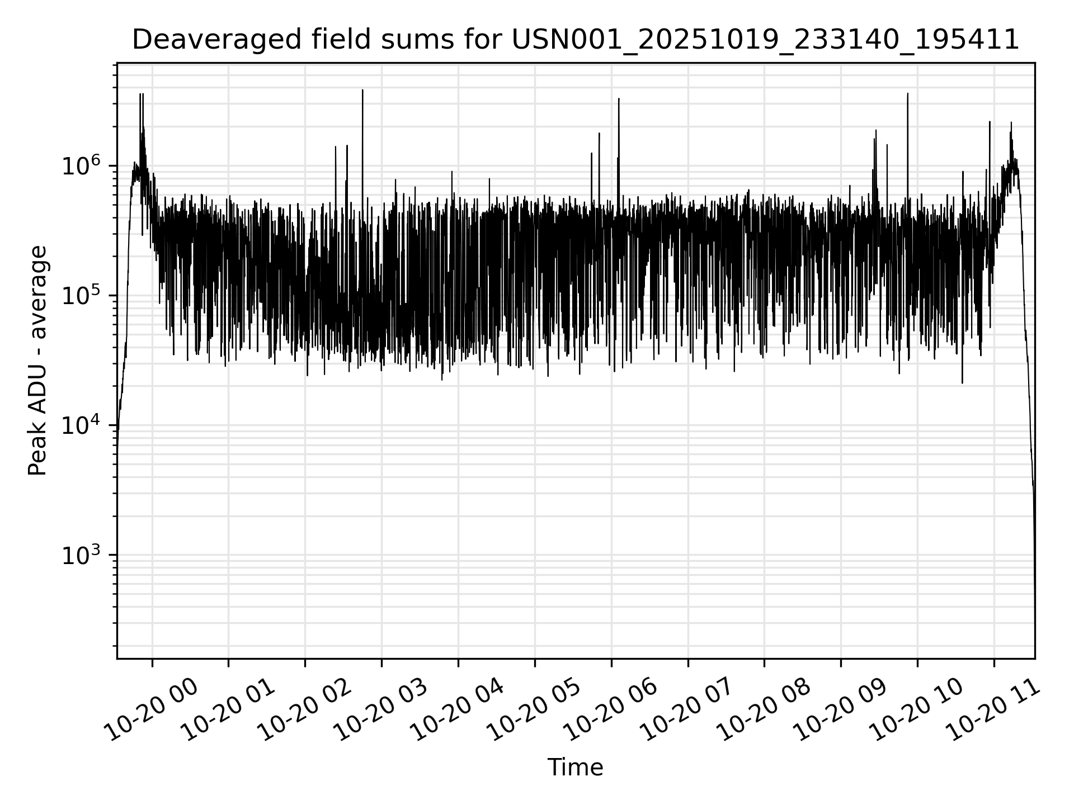Click the 10^4 y-axis tick label

[82, 425]
